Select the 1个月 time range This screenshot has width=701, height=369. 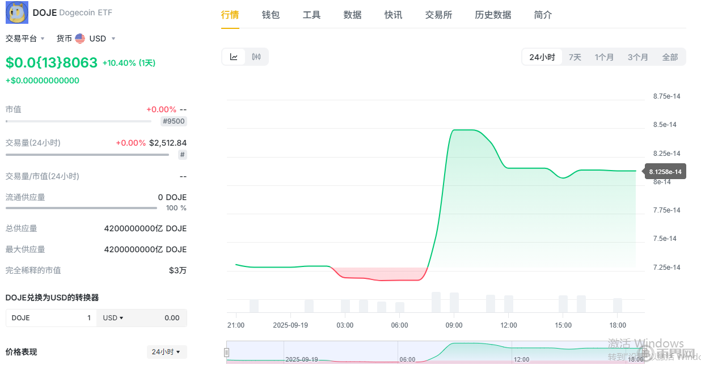click(604, 57)
